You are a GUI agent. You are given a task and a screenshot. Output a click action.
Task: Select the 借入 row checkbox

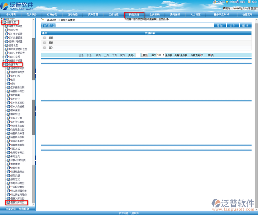tap(44, 48)
